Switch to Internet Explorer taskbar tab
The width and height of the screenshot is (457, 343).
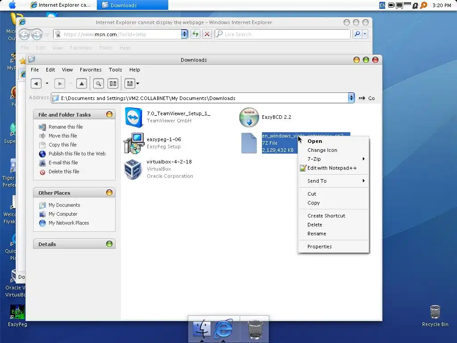(62, 5)
